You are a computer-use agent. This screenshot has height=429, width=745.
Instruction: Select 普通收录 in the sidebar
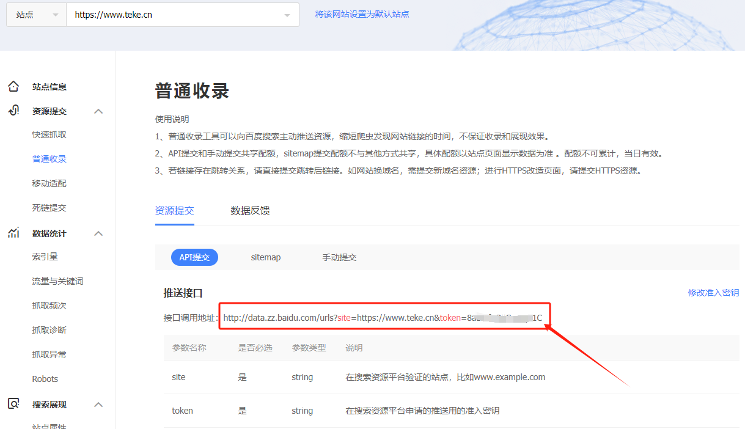50,159
